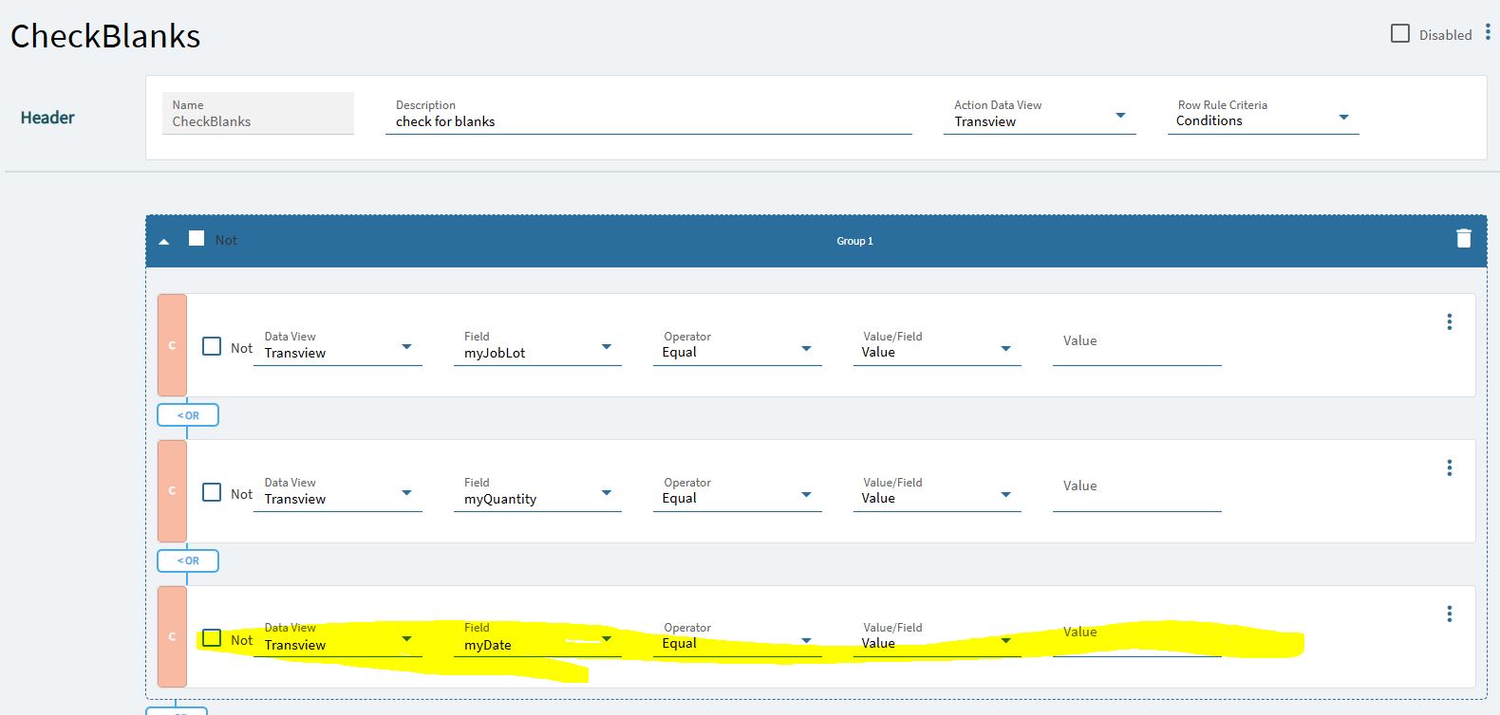Open the Field dropdown showing myDate
This screenshot has width=1500, height=715.
(x=537, y=638)
